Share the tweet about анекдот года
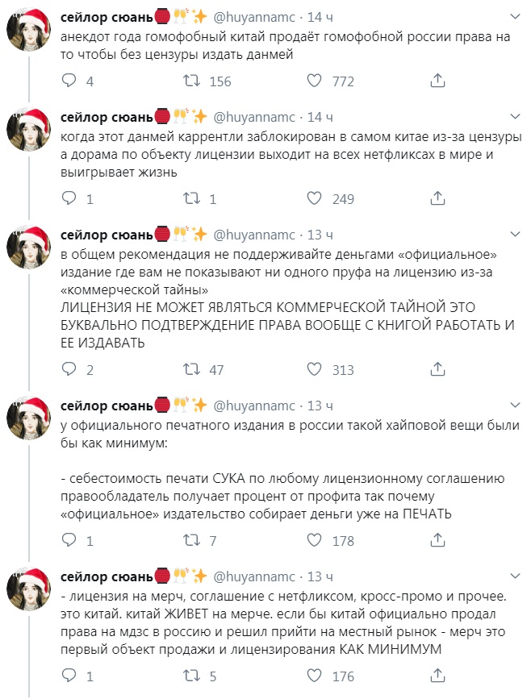The height and width of the screenshot is (699, 531). pyautogui.click(x=437, y=81)
